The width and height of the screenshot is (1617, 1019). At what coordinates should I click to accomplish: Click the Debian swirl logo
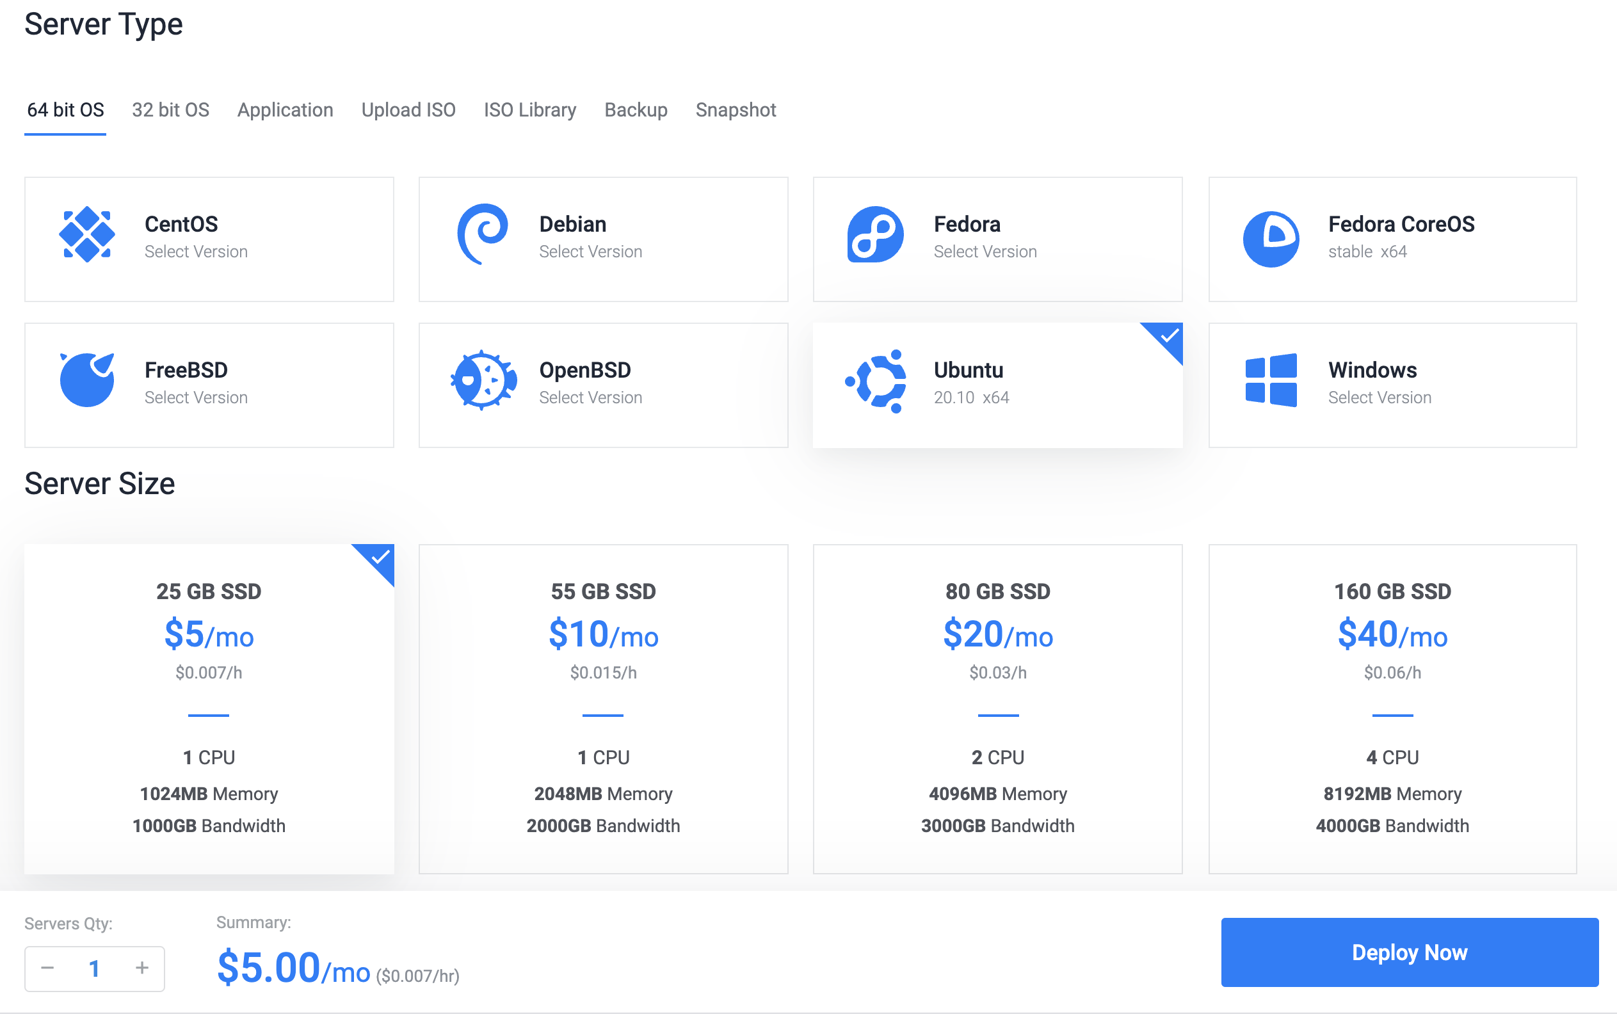(x=483, y=234)
